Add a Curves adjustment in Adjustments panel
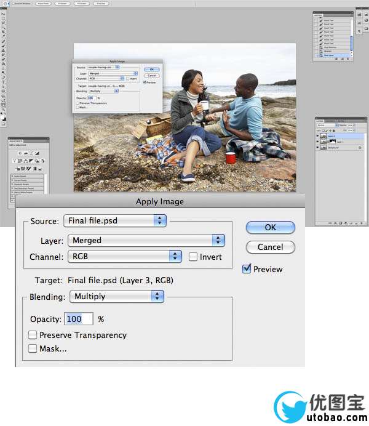Viewport: 369px width, 426px height. tap(31, 153)
